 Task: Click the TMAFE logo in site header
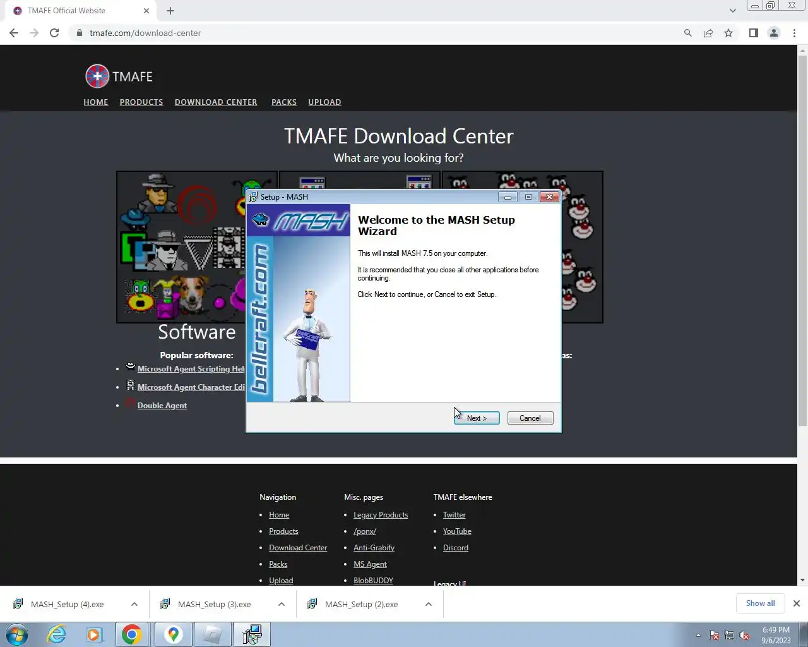119,76
